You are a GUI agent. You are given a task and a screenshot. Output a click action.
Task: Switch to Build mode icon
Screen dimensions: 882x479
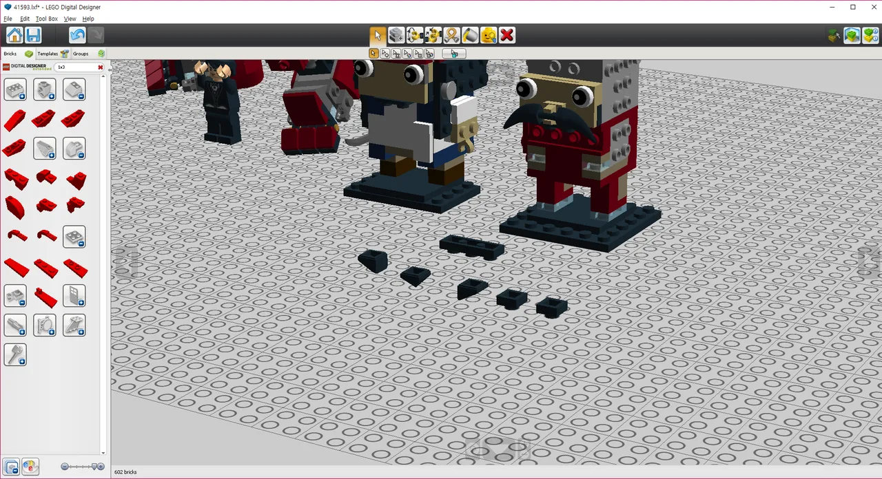tap(834, 35)
